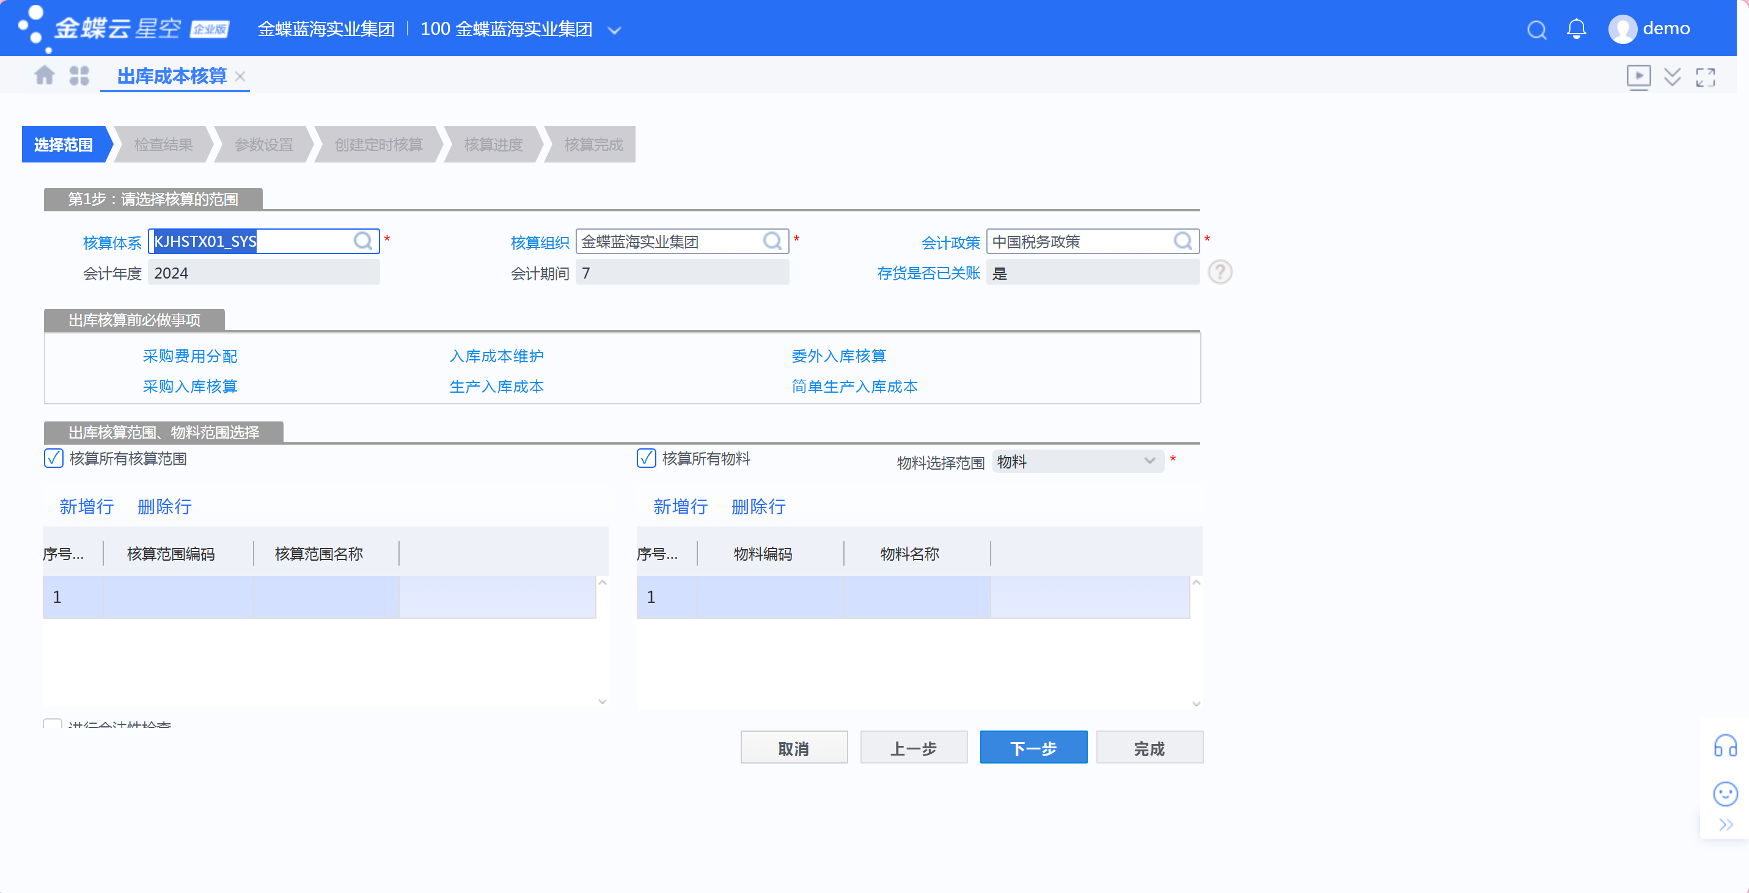The height and width of the screenshot is (893, 1749).
Task: Click the 会计期间 value 7
Action: [x=681, y=273]
